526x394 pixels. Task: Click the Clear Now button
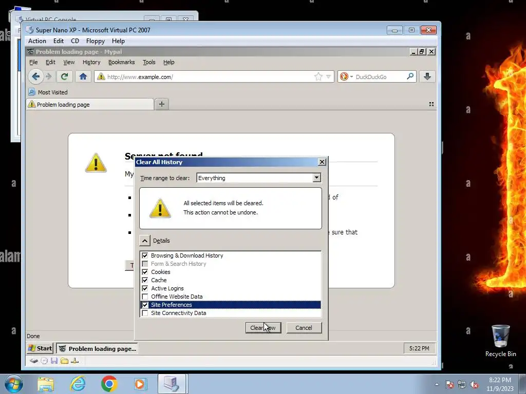pyautogui.click(x=263, y=328)
